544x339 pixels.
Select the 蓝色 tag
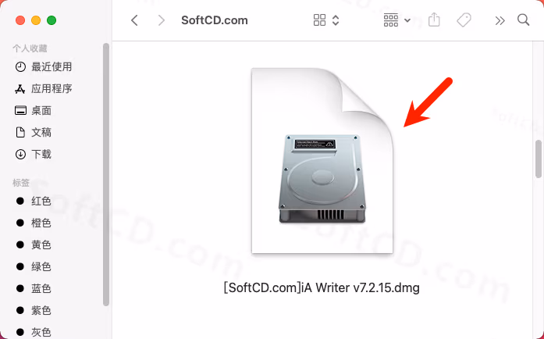point(34,289)
